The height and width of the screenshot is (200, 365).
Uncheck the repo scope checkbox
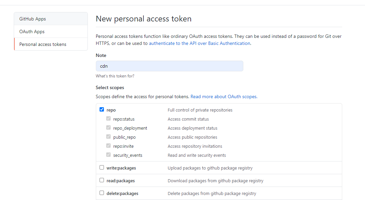[102, 110]
